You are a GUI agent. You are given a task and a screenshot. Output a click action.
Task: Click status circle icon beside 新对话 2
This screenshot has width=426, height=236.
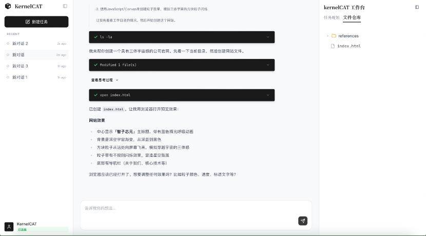coord(8,44)
